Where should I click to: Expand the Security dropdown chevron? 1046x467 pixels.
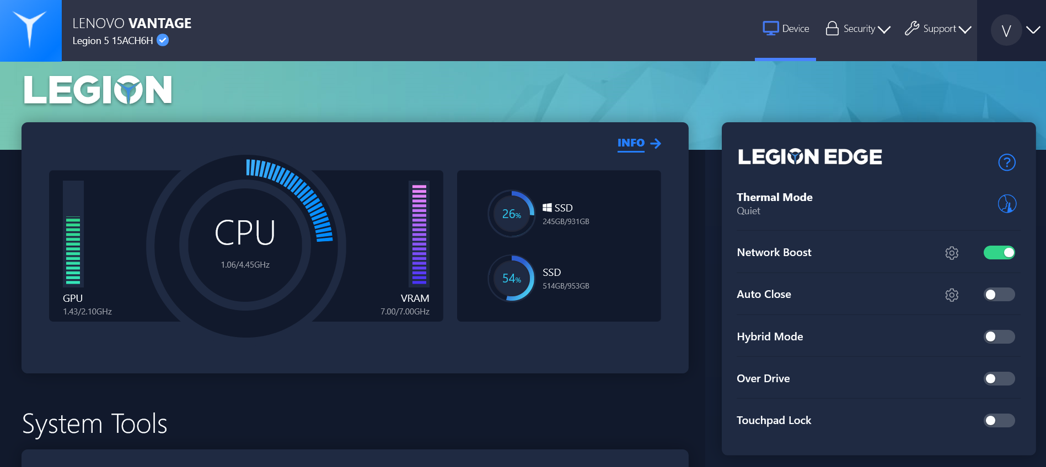click(884, 30)
